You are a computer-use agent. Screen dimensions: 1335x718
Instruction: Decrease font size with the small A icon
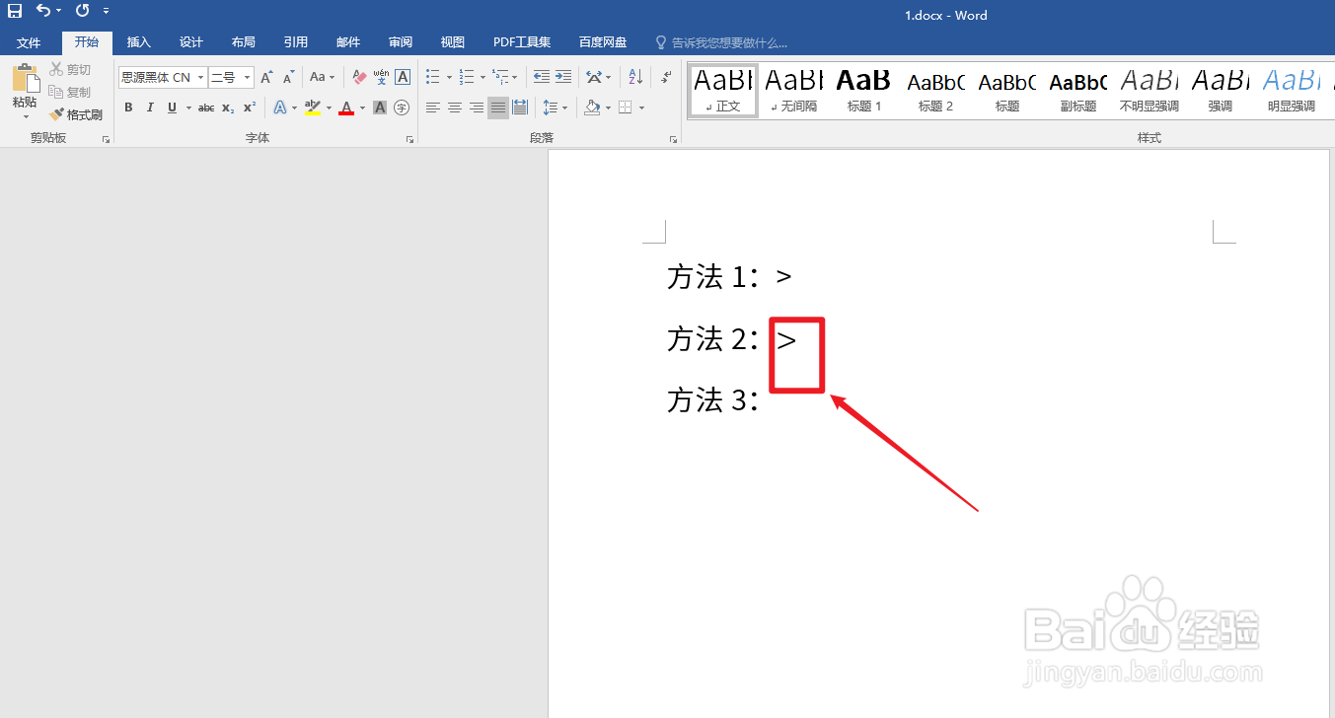(288, 77)
